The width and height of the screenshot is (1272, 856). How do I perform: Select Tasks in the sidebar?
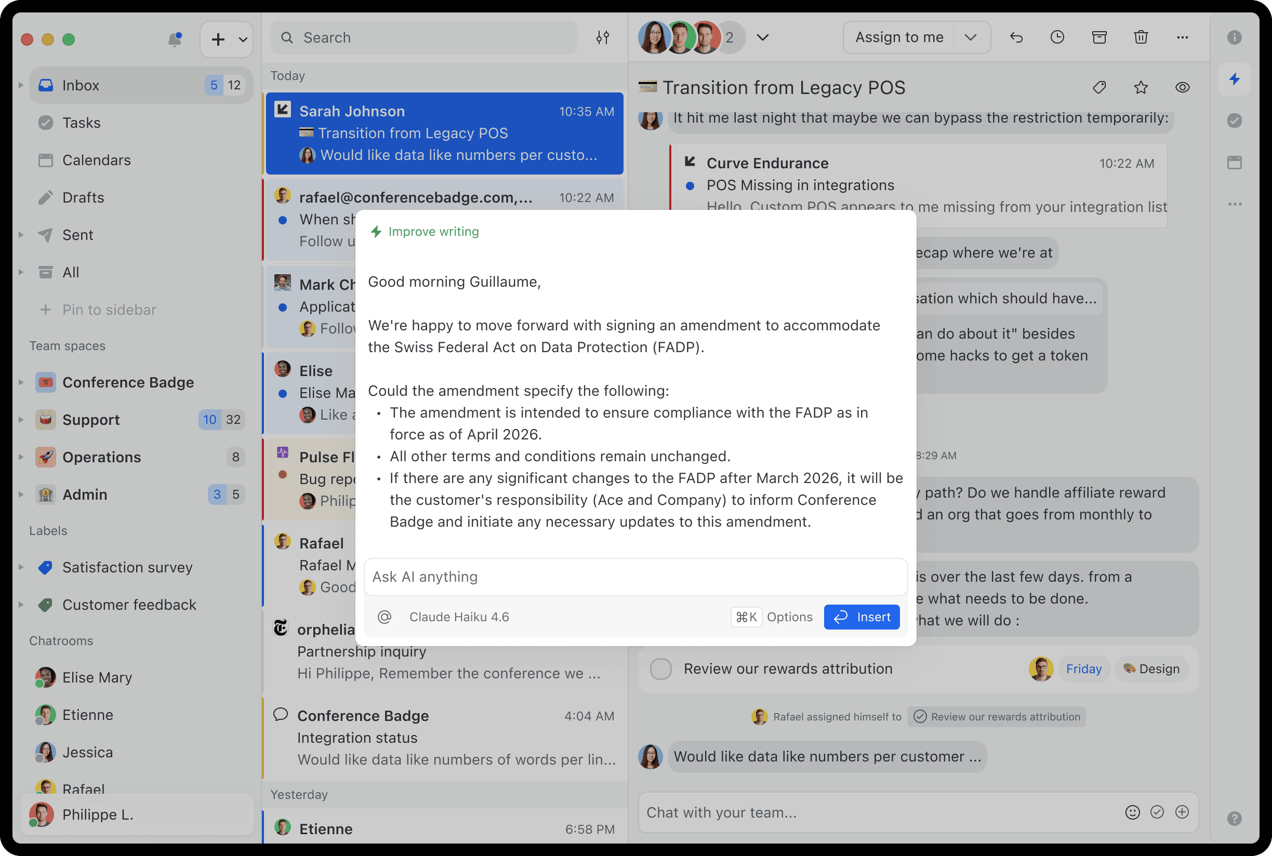click(82, 123)
